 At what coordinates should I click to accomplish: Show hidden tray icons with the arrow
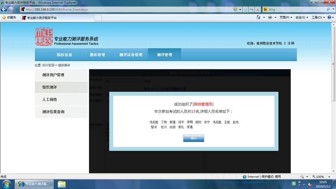pos(304,184)
